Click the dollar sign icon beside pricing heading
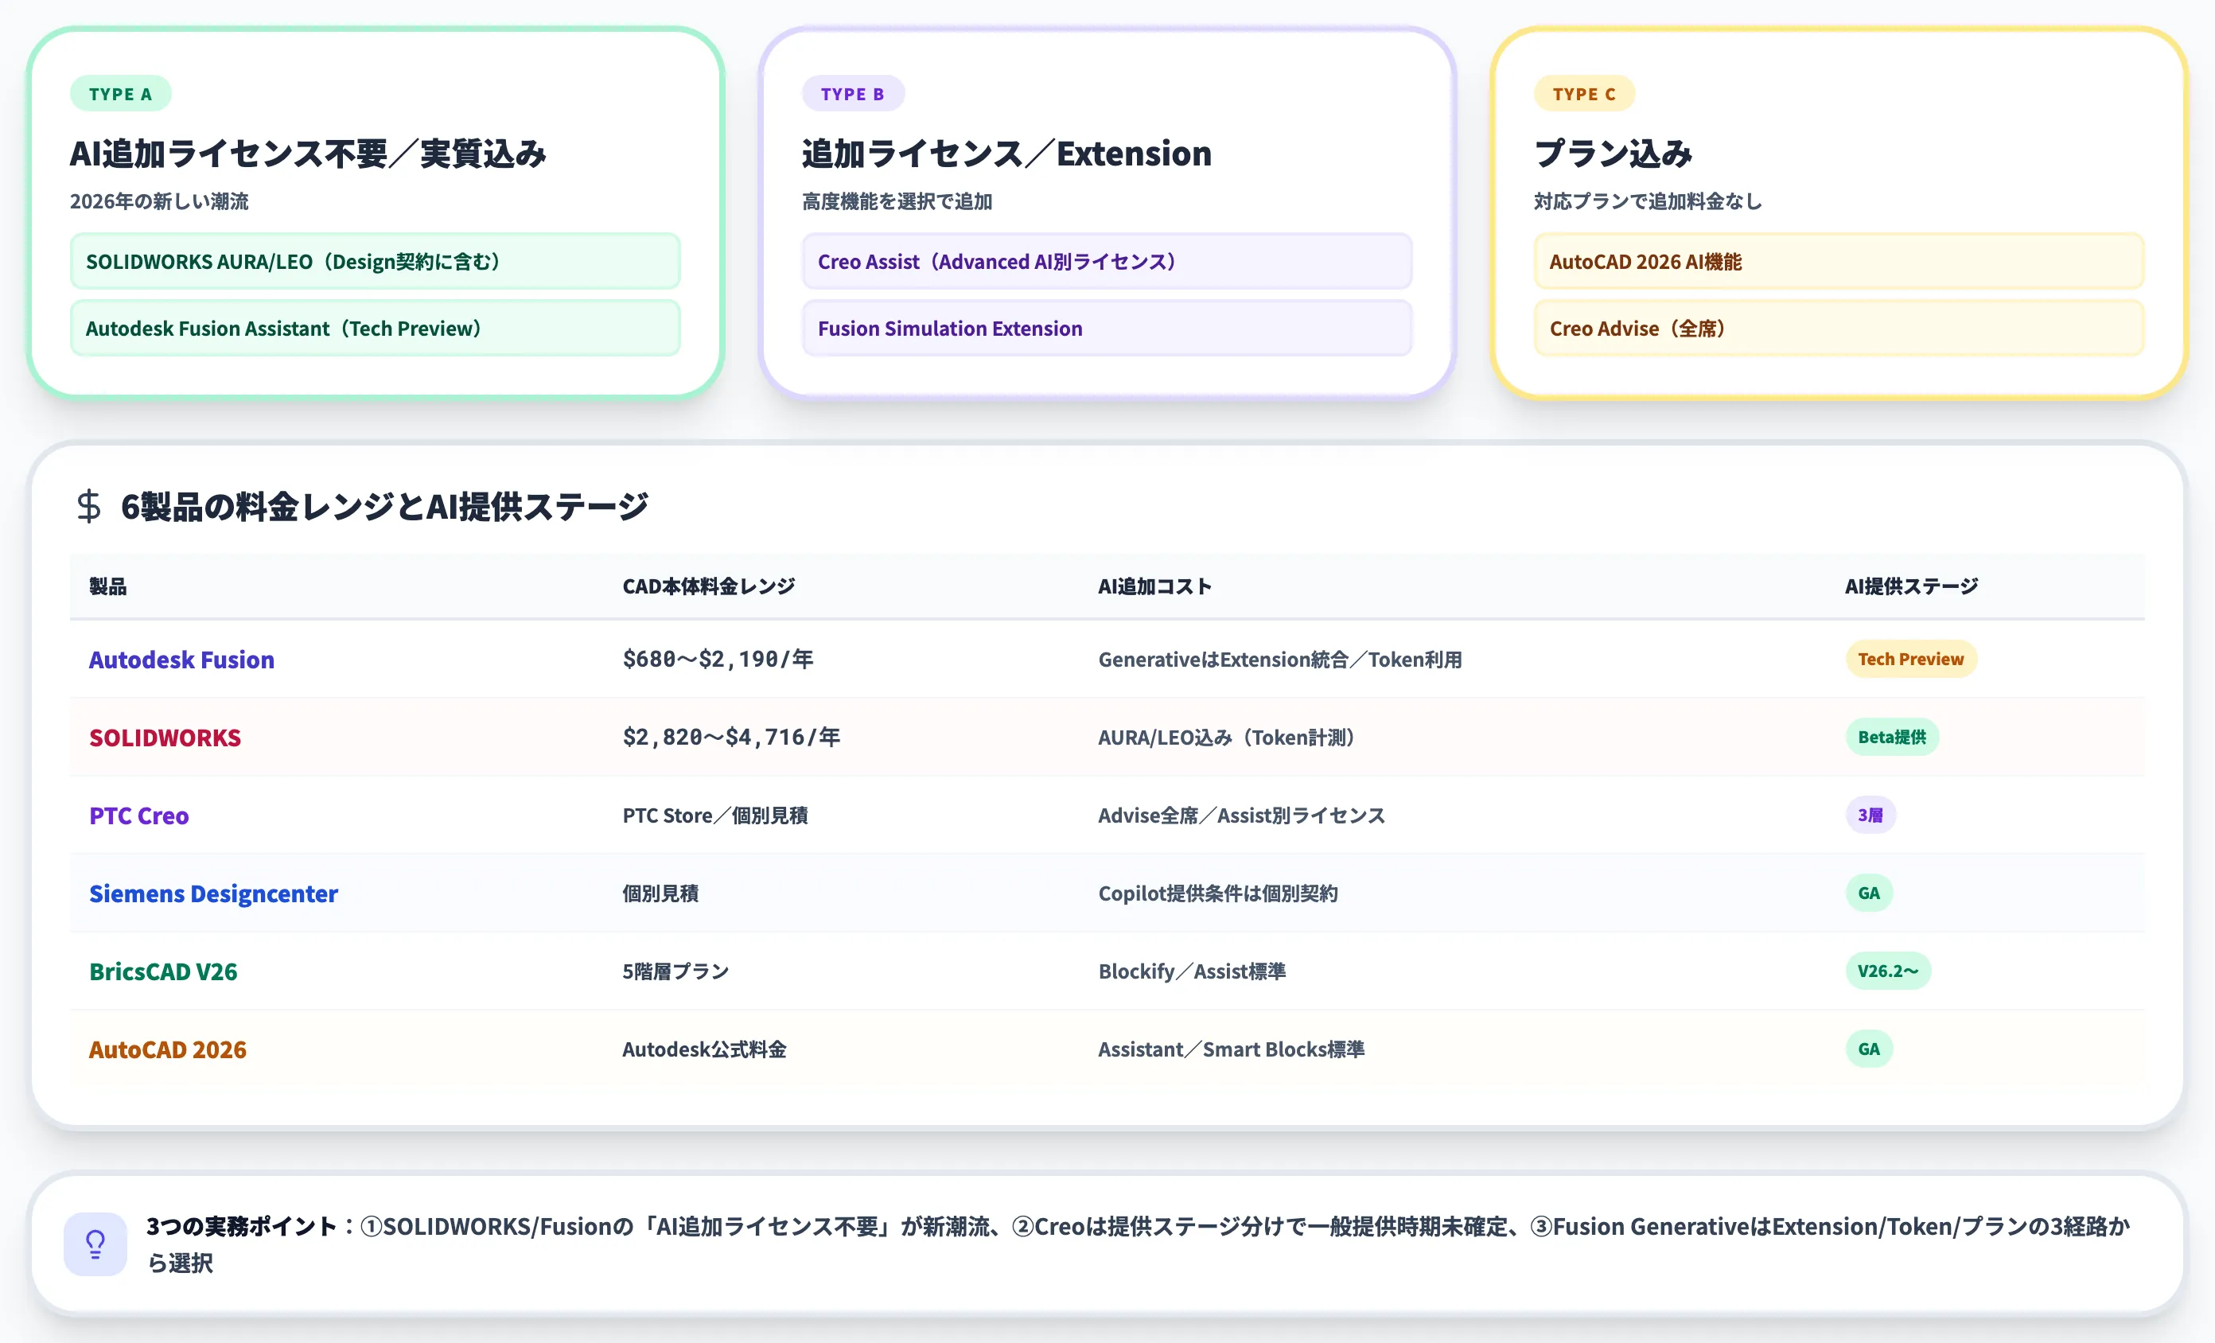Screen dimensions: 2215x1343 89,506
